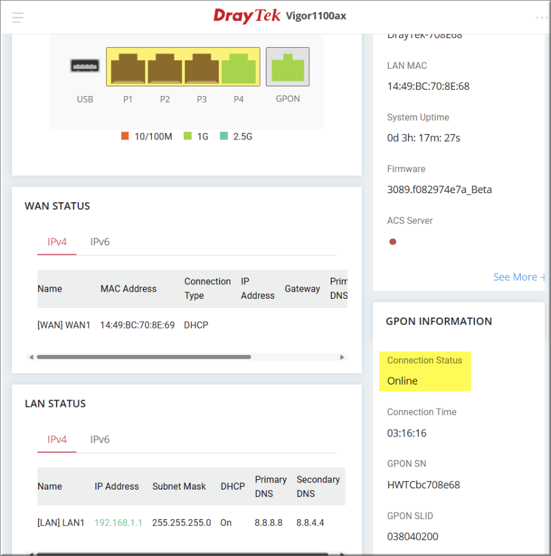Select the P2 LAN port icon

point(165,68)
